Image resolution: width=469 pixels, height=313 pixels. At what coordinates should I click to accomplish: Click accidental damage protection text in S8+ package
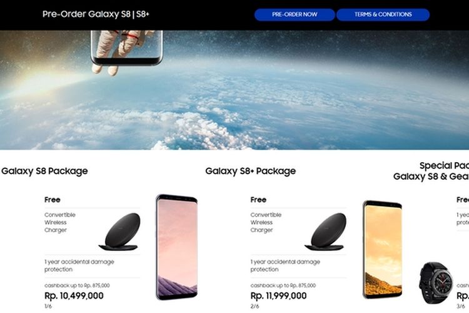285,265
